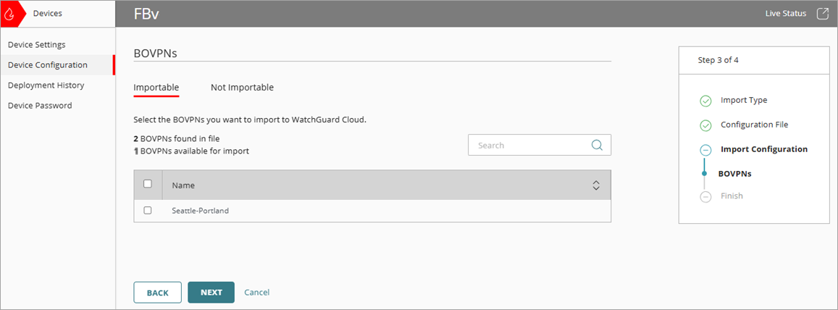Click the Finish step circle icon
This screenshot has width=838, height=310.
[x=705, y=196]
